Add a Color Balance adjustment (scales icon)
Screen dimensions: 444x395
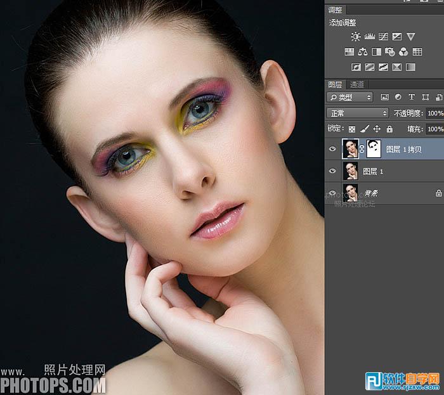tap(363, 52)
